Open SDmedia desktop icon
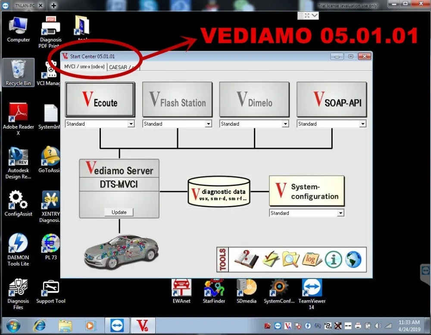 (247, 291)
